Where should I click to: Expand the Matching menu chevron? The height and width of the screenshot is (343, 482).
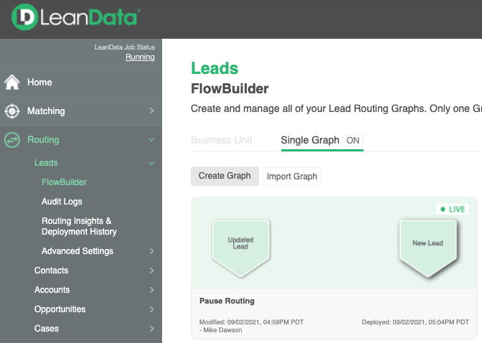(x=151, y=111)
